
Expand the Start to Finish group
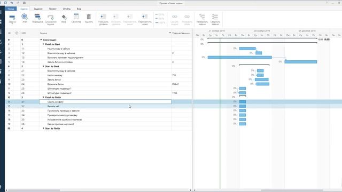[x=43, y=128]
